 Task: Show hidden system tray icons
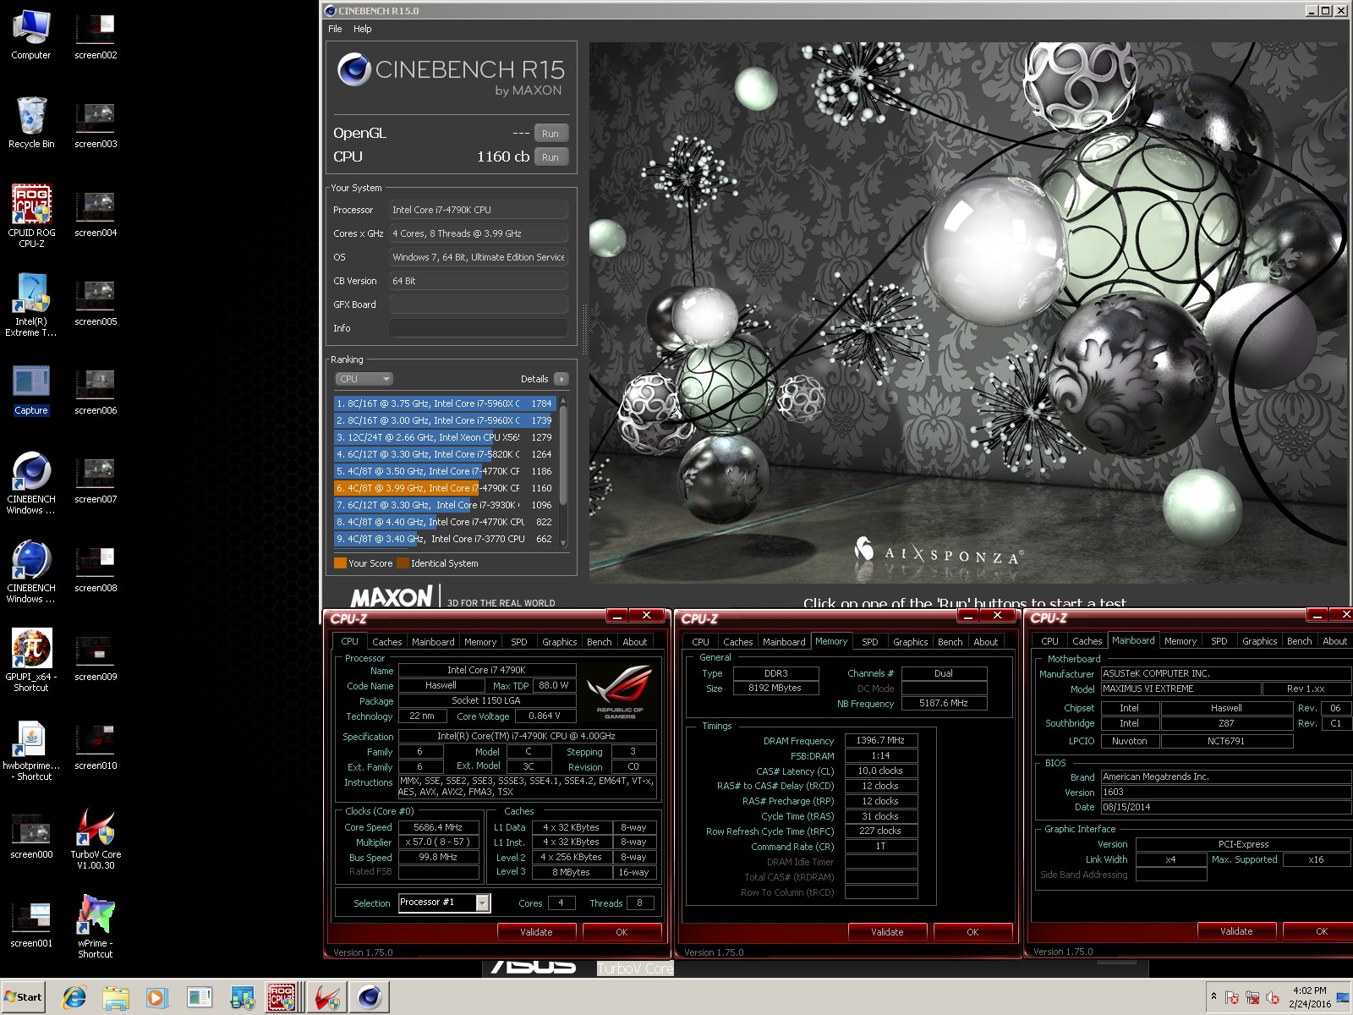[1213, 996]
